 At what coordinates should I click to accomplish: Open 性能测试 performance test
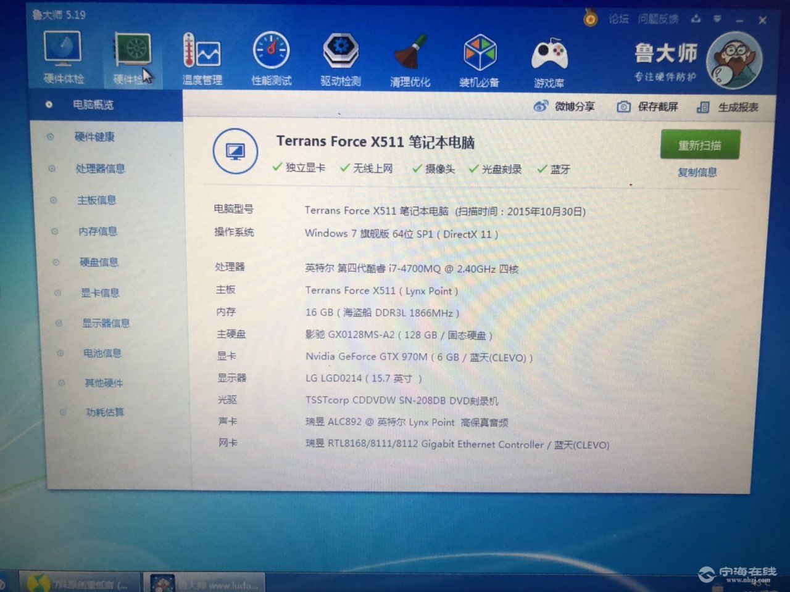click(x=271, y=59)
